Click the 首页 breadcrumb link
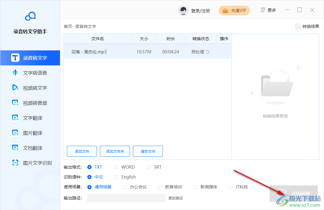Viewport: 324px width, 210px height. pyautogui.click(x=67, y=26)
